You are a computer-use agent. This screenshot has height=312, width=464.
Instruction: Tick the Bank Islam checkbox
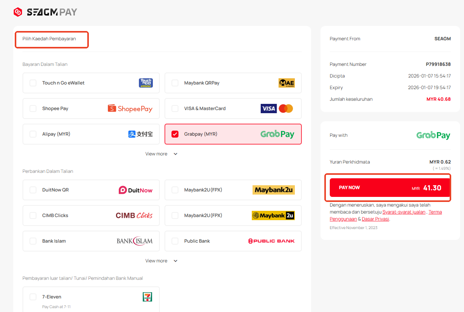[33, 241]
